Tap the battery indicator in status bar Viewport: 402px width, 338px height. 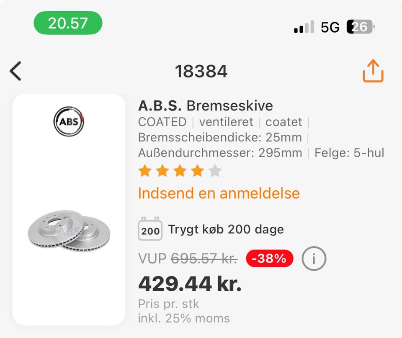(360, 28)
